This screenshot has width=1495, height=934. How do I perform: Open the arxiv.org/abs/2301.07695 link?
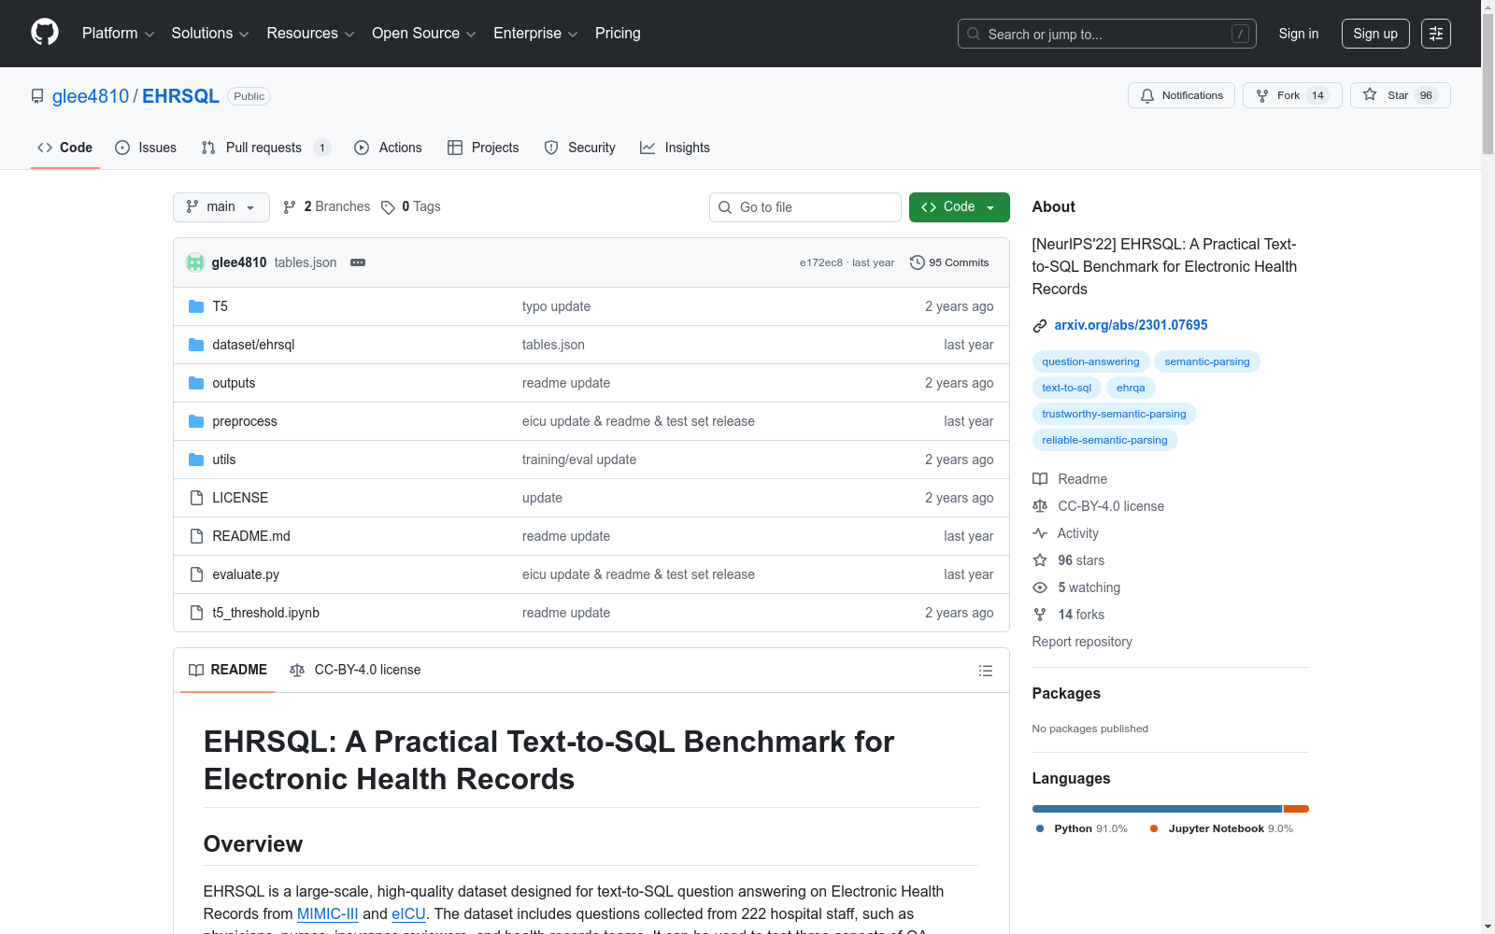pos(1131,325)
